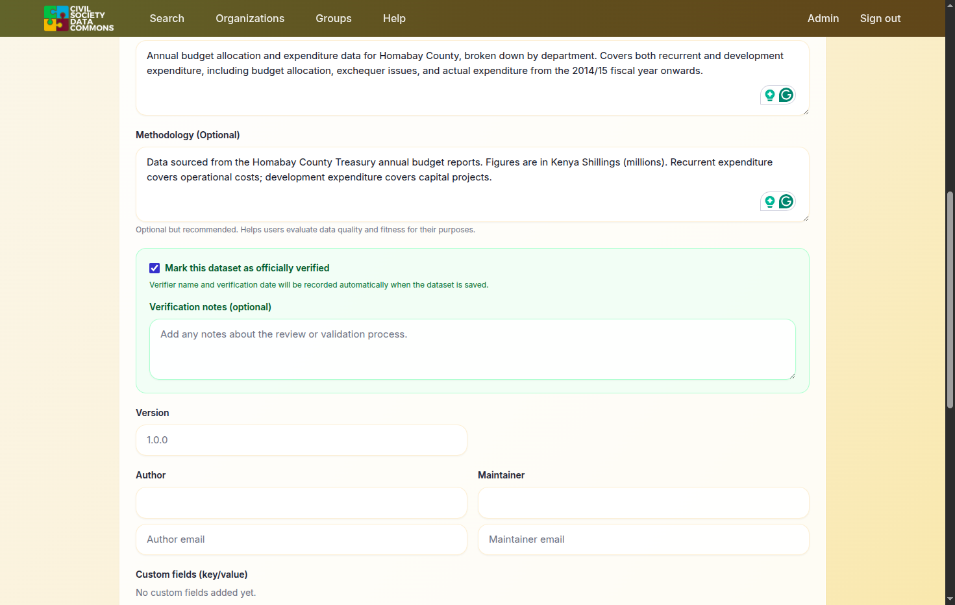Click inside the Methodology text area
This screenshot has width=955, height=605.
473,184
